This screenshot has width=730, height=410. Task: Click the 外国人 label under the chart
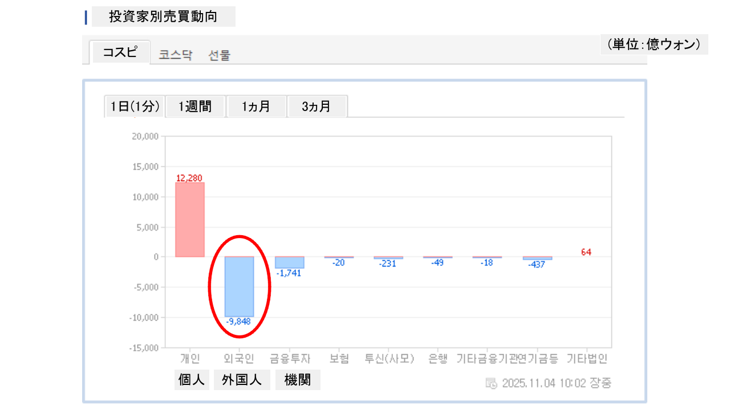point(242,380)
